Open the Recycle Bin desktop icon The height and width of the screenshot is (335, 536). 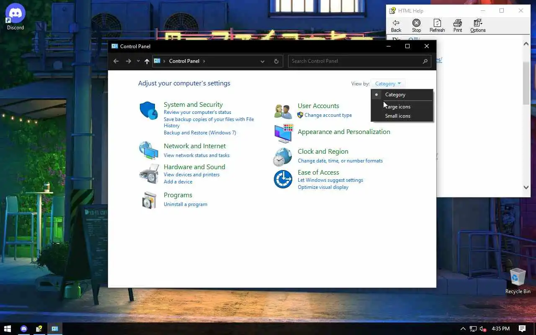click(x=518, y=281)
